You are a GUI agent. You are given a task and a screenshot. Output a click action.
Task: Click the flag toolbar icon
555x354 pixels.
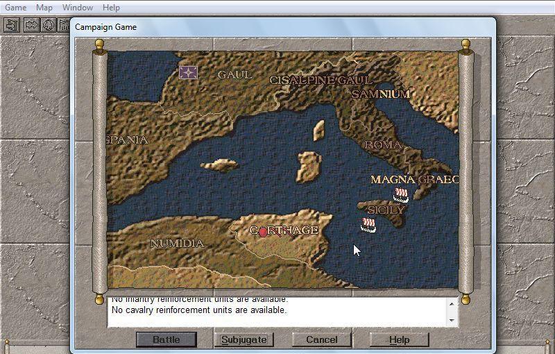click(65, 25)
